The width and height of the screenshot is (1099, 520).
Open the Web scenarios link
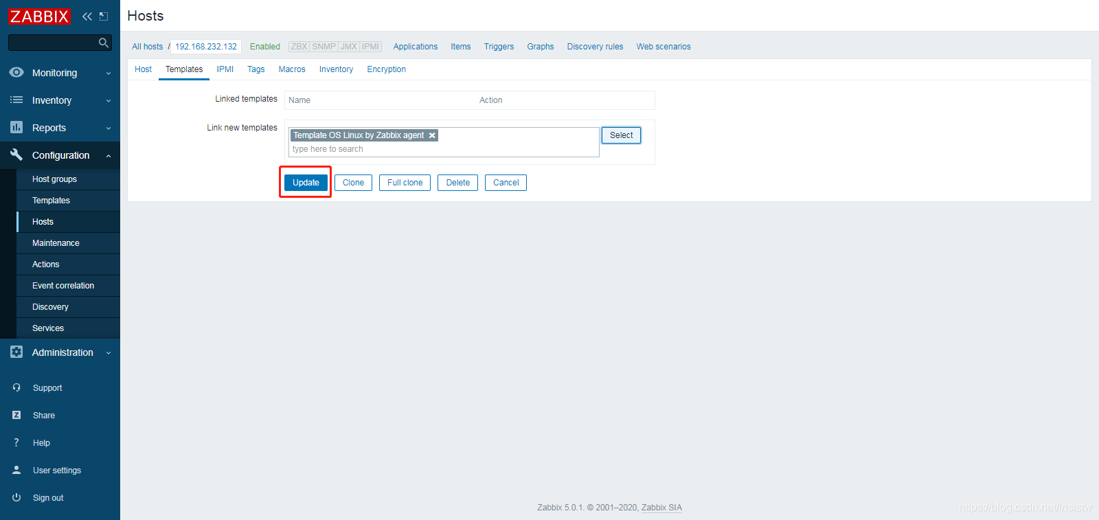(664, 47)
